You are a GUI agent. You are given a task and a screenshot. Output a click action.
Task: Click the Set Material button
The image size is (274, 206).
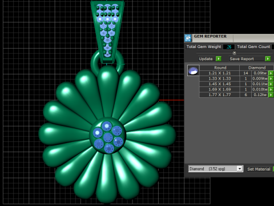click(259, 169)
